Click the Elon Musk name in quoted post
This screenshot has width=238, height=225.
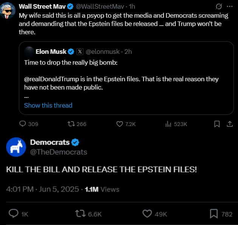pyautogui.click(x=51, y=52)
